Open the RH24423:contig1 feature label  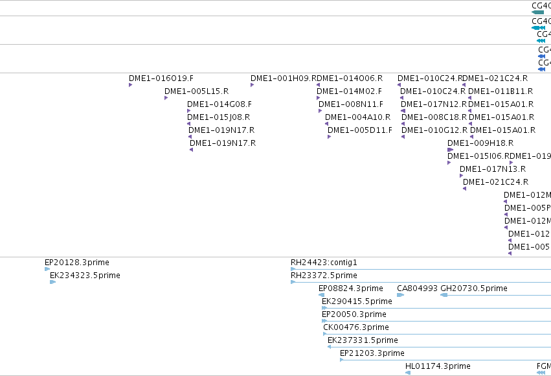click(x=324, y=263)
